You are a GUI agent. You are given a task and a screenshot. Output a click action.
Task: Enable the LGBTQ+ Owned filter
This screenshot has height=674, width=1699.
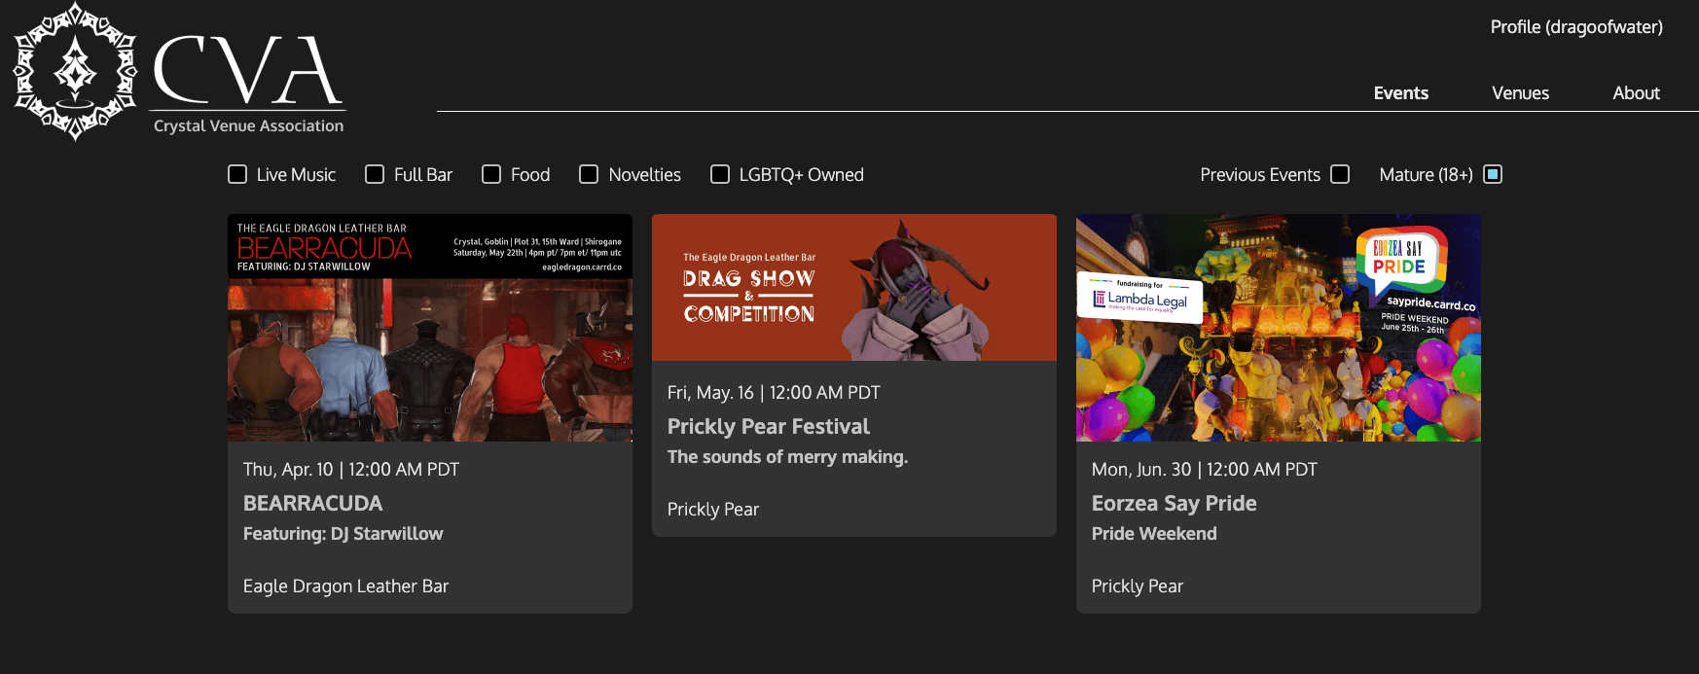(x=720, y=174)
